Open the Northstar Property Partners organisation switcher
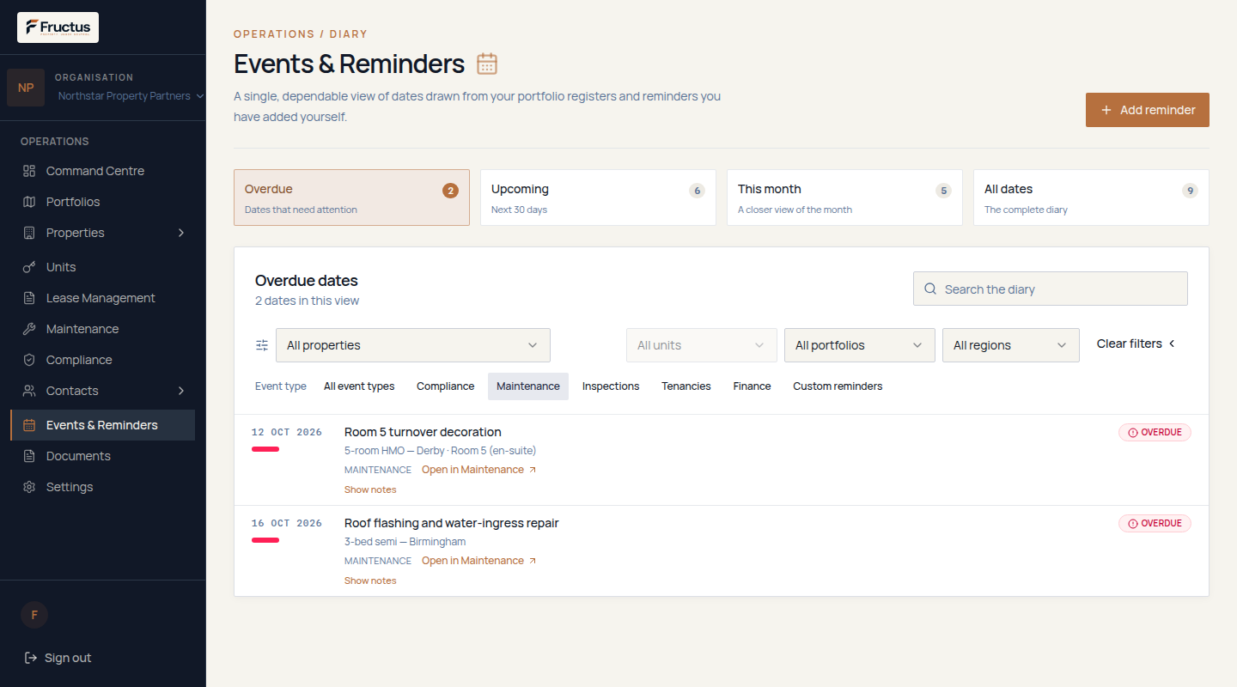The width and height of the screenshot is (1237, 687). pyautogui.click(x=131, y=96)
